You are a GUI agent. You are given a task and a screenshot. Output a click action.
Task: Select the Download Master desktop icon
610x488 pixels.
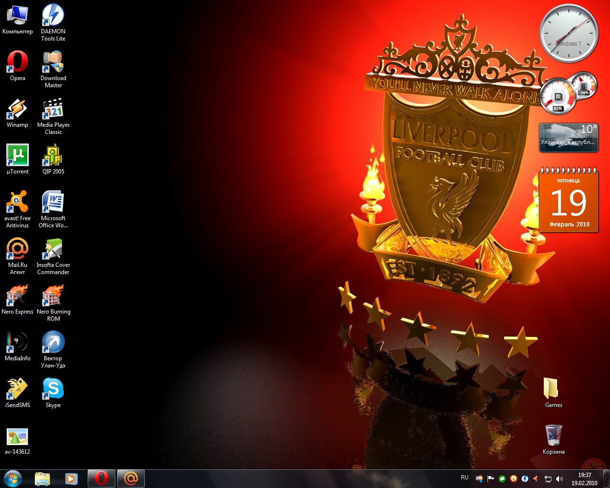53,63
